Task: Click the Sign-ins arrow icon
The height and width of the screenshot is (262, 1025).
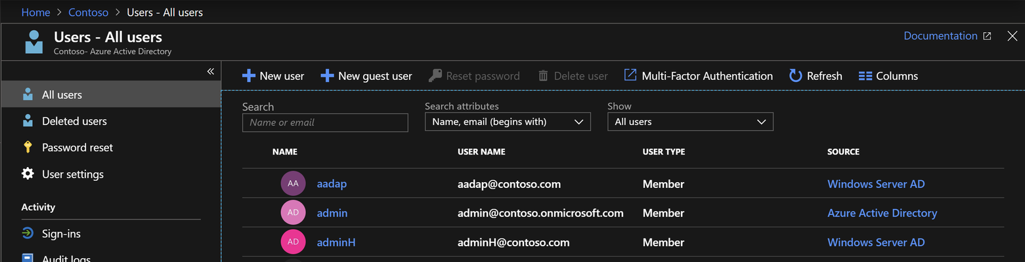Action: [28, 233]
